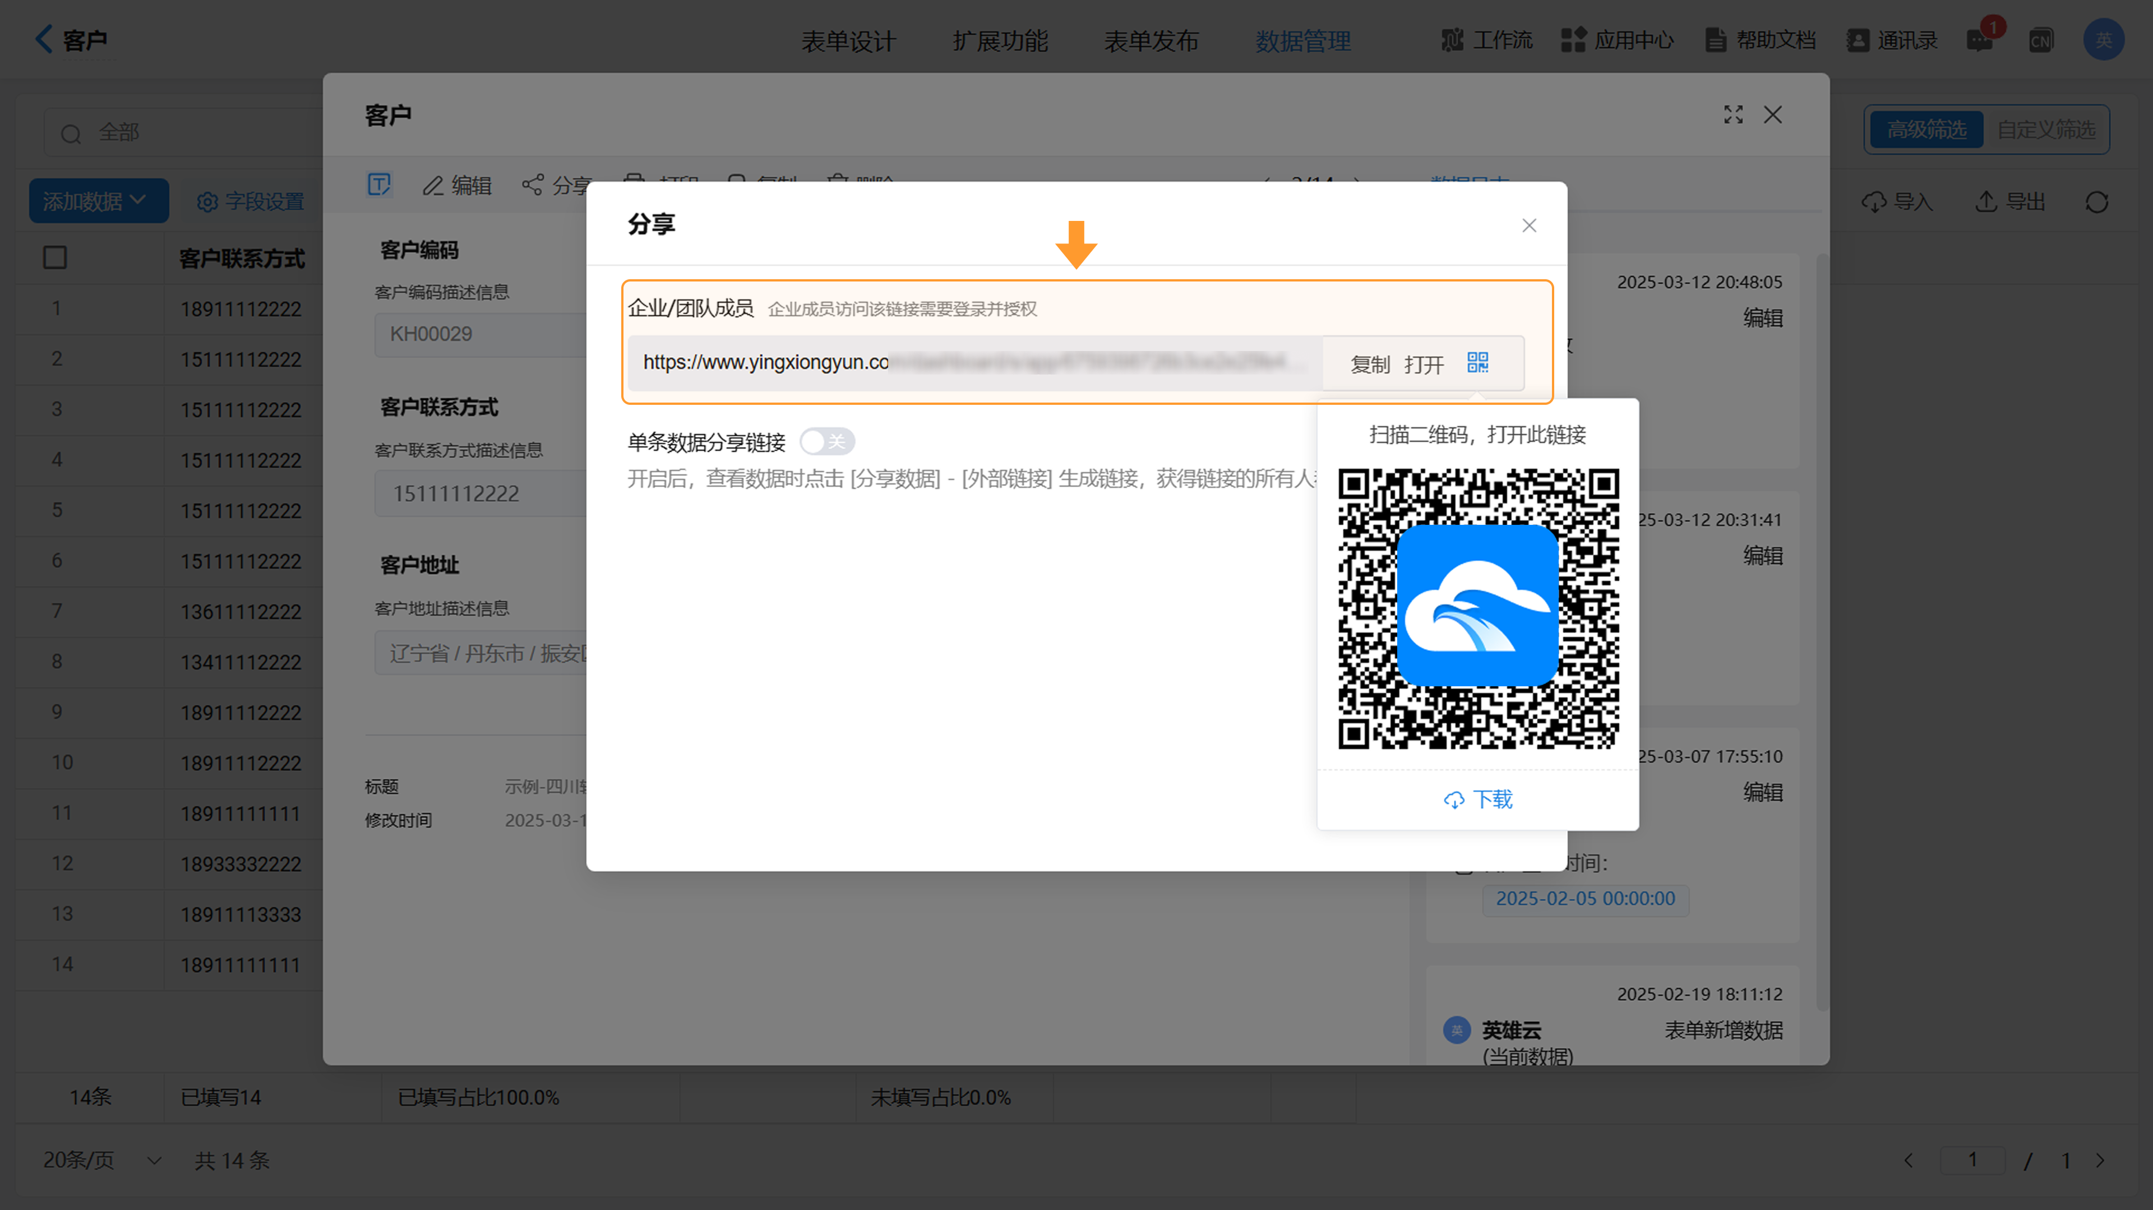The image size is (2153, 1210).
Task: Select row 13 with 18911113333
Action: pyautogui.click(x=169, y=914)
